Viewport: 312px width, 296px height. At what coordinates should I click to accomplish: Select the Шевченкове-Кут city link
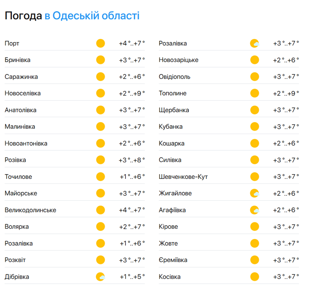click(183, 177)
